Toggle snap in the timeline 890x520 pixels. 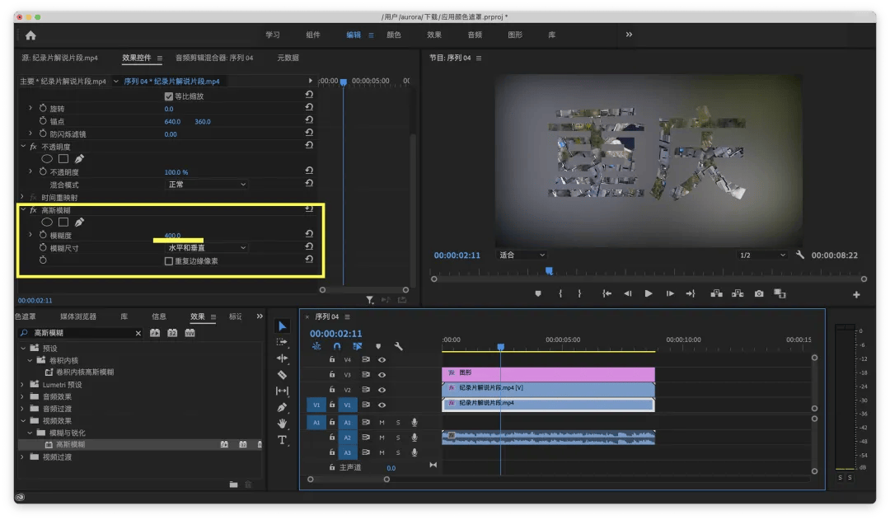(336, 346)
